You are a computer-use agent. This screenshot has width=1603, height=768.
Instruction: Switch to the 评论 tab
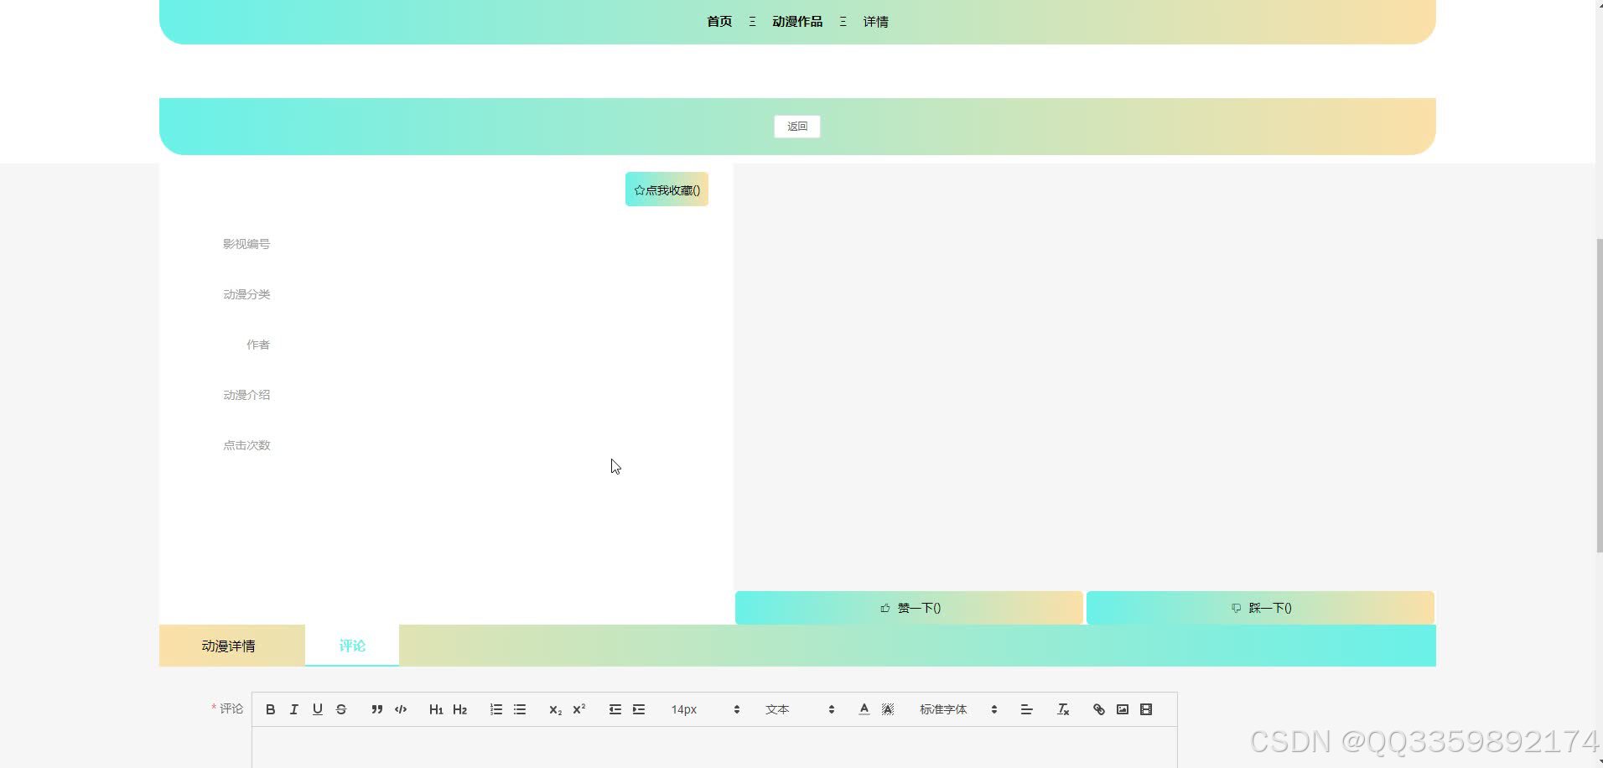click(x=352, y=646)
